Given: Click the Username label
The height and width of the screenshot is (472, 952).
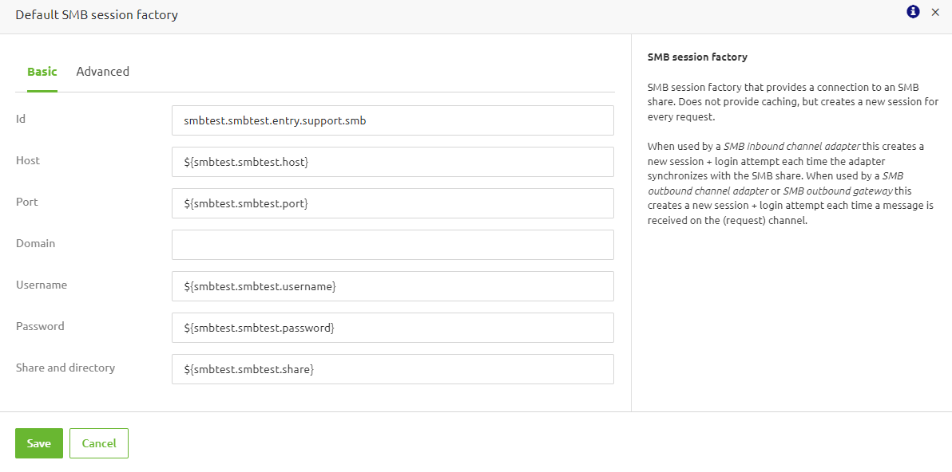Looking at the screenshot, I should 42,284.
